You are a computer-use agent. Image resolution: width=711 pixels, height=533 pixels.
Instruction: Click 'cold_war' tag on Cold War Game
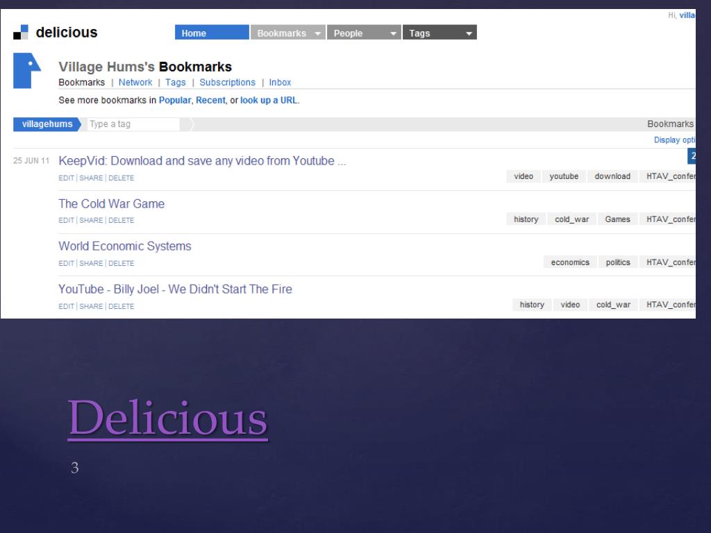point(572,219)
